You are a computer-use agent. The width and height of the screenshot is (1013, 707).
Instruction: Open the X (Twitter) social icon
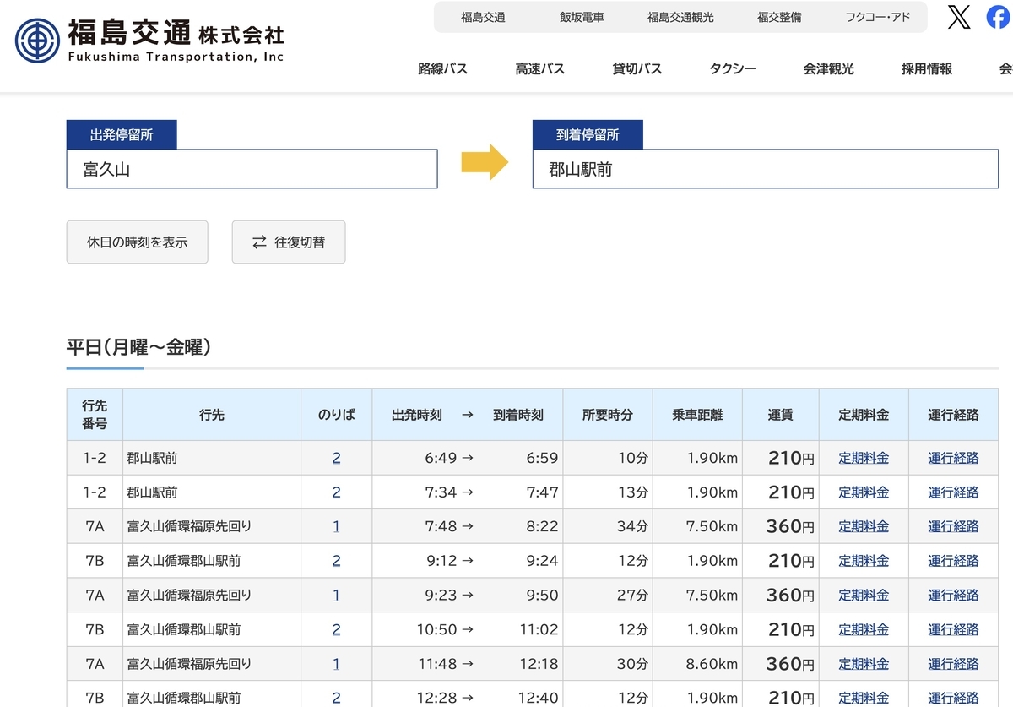(959, 17)
